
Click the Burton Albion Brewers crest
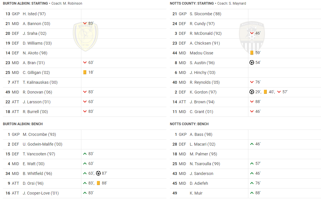[85, 37]
